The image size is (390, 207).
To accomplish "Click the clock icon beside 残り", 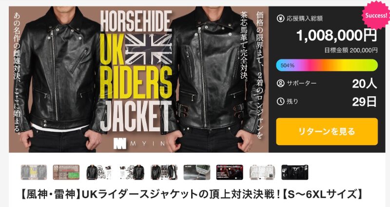I will [x=280, y=102].
